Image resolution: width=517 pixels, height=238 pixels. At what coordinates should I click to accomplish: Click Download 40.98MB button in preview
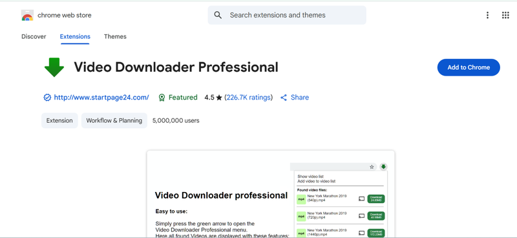coord(376,216)
